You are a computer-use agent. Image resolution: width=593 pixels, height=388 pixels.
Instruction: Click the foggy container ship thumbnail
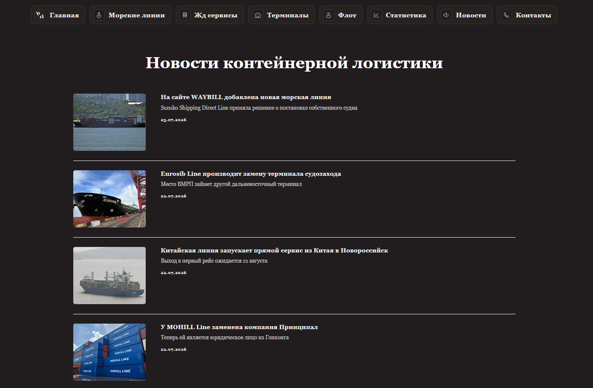[x=109, y=275]
